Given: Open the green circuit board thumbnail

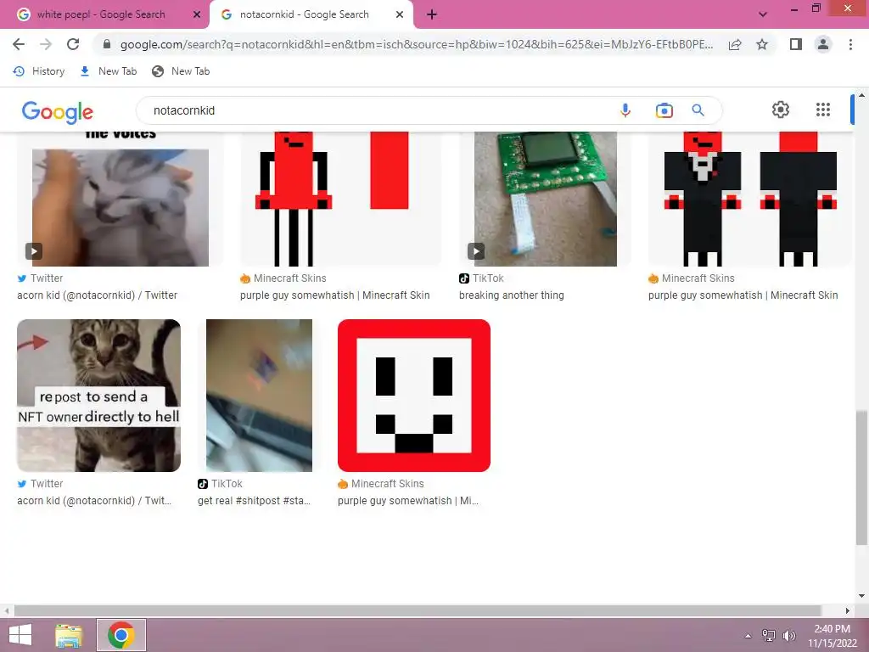Looking at the screenshot, I should click(x=546, y=199).
